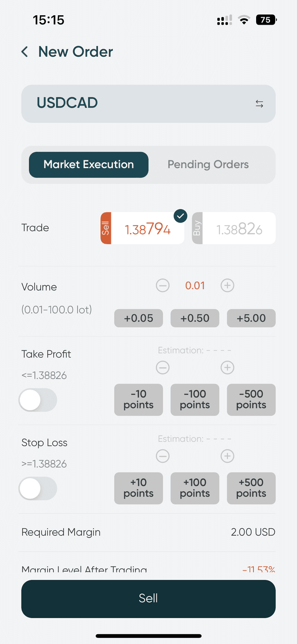Image resolution: width=297 pixels, height=644 pixels.
Task: Add 5.00 lots using the +5.00 button
Action: tap(251, 318)
